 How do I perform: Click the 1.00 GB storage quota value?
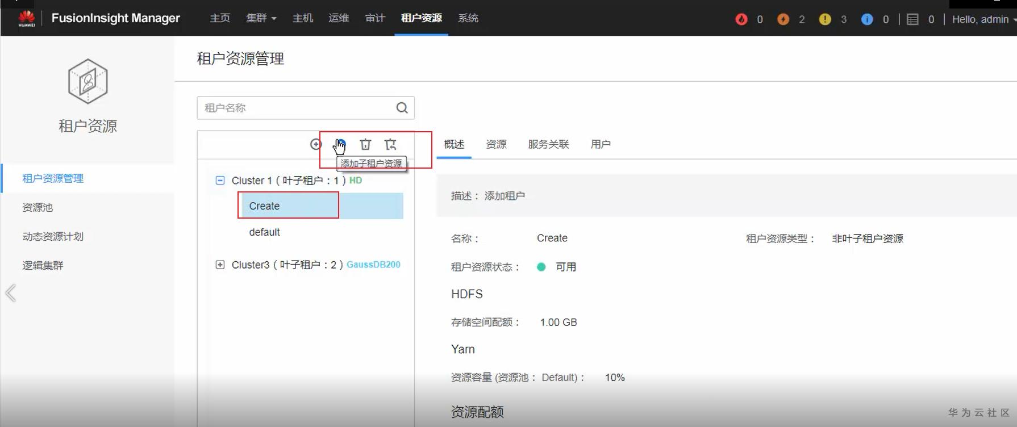pos(558,323)
